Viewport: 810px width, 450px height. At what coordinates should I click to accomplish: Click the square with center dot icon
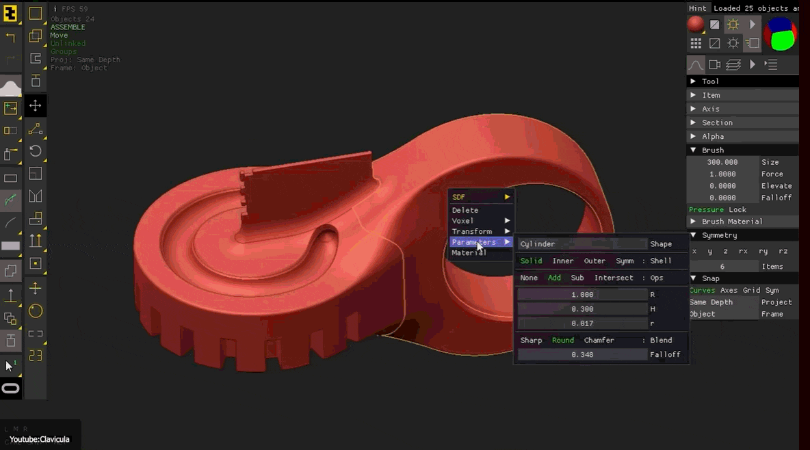tap(35, 263)
